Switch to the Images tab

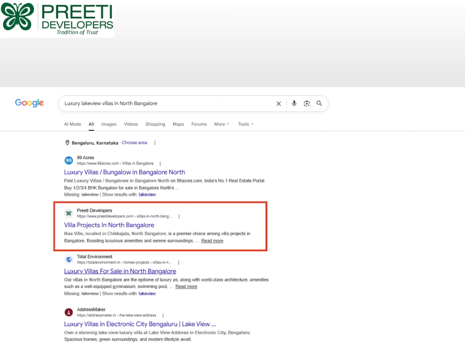point(109,124)
